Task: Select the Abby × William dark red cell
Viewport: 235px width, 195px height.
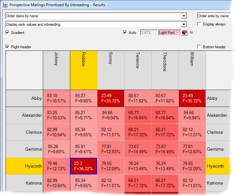Action: click(x=192, y=98)
